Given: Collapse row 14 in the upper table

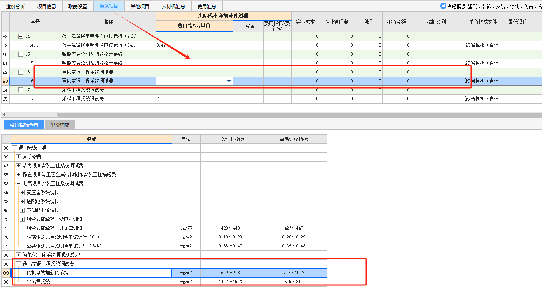Looking at the screenshot, I should coord(21,37).
